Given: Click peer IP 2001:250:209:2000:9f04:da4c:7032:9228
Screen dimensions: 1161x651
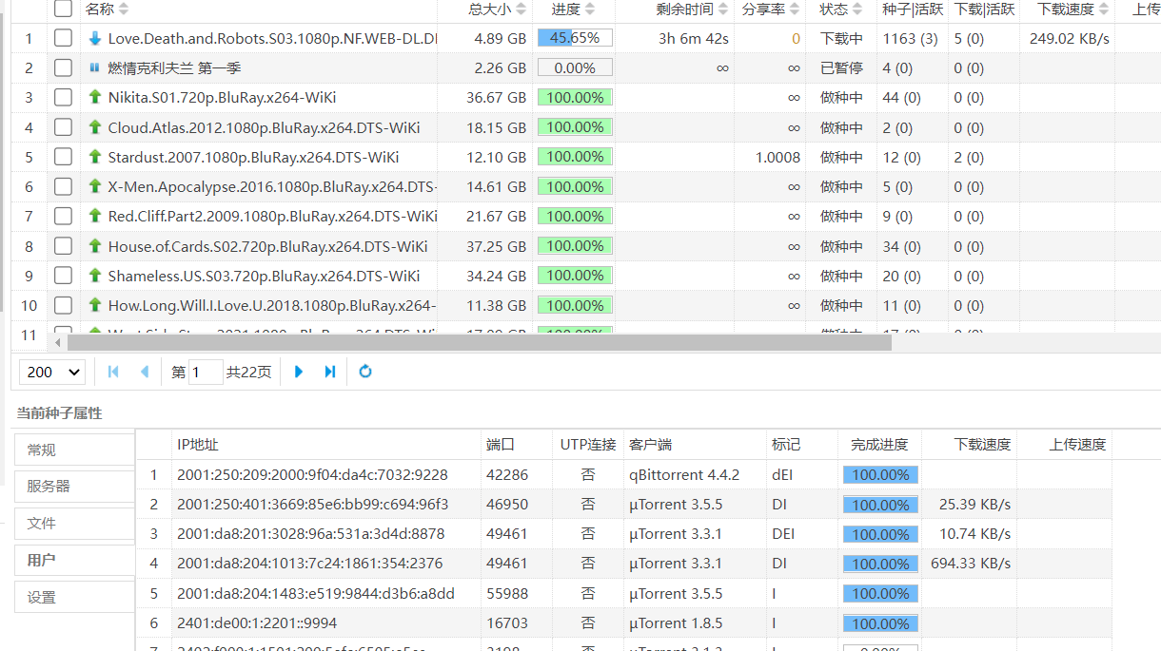Looking at the screenshot, I should click(x=312, y=475).
